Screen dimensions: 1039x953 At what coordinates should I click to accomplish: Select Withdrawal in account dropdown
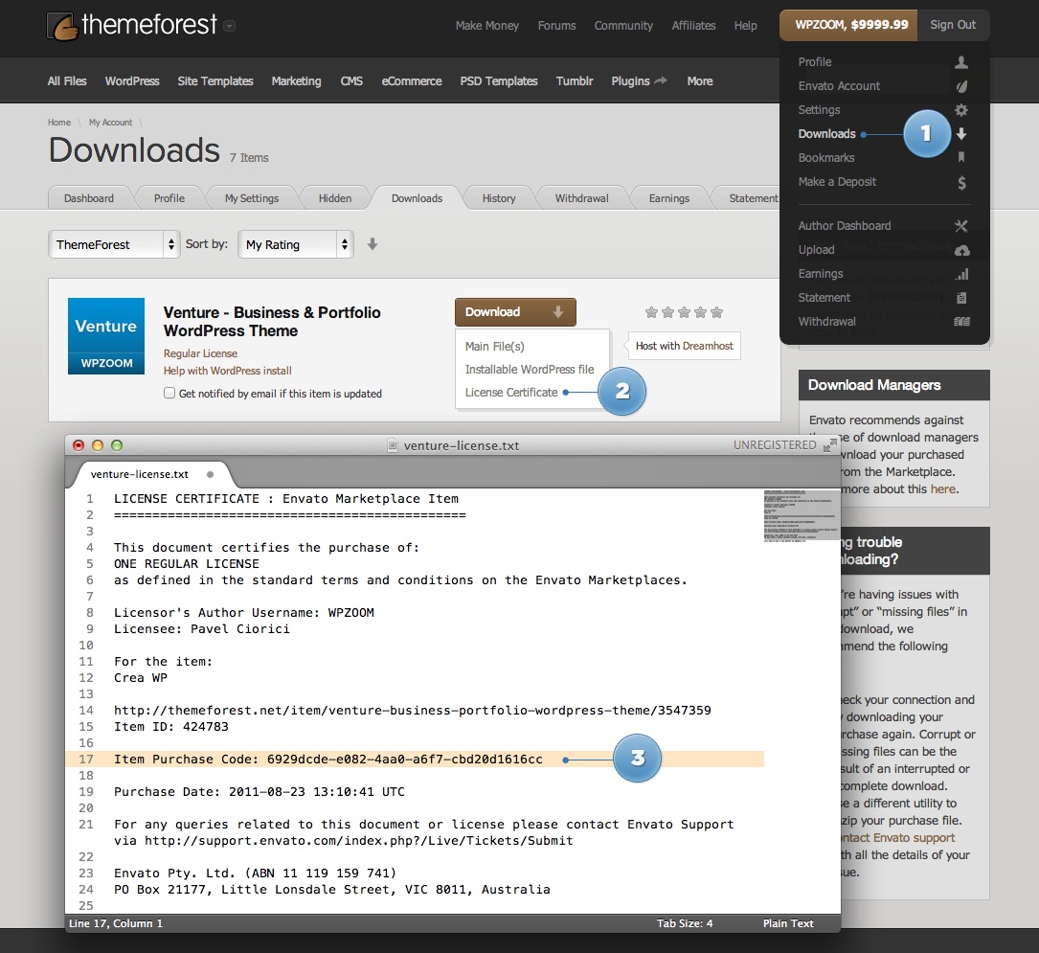point(827,322)
